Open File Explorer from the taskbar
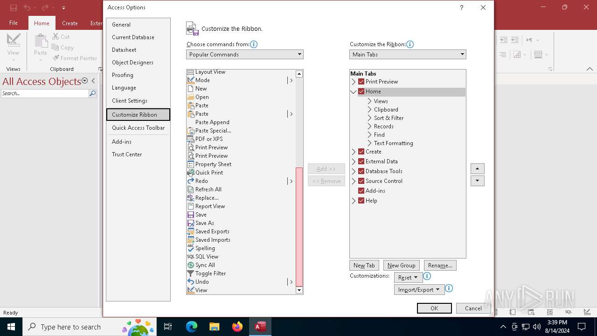Screen dimensions: 597x336 tap(215, 327)
